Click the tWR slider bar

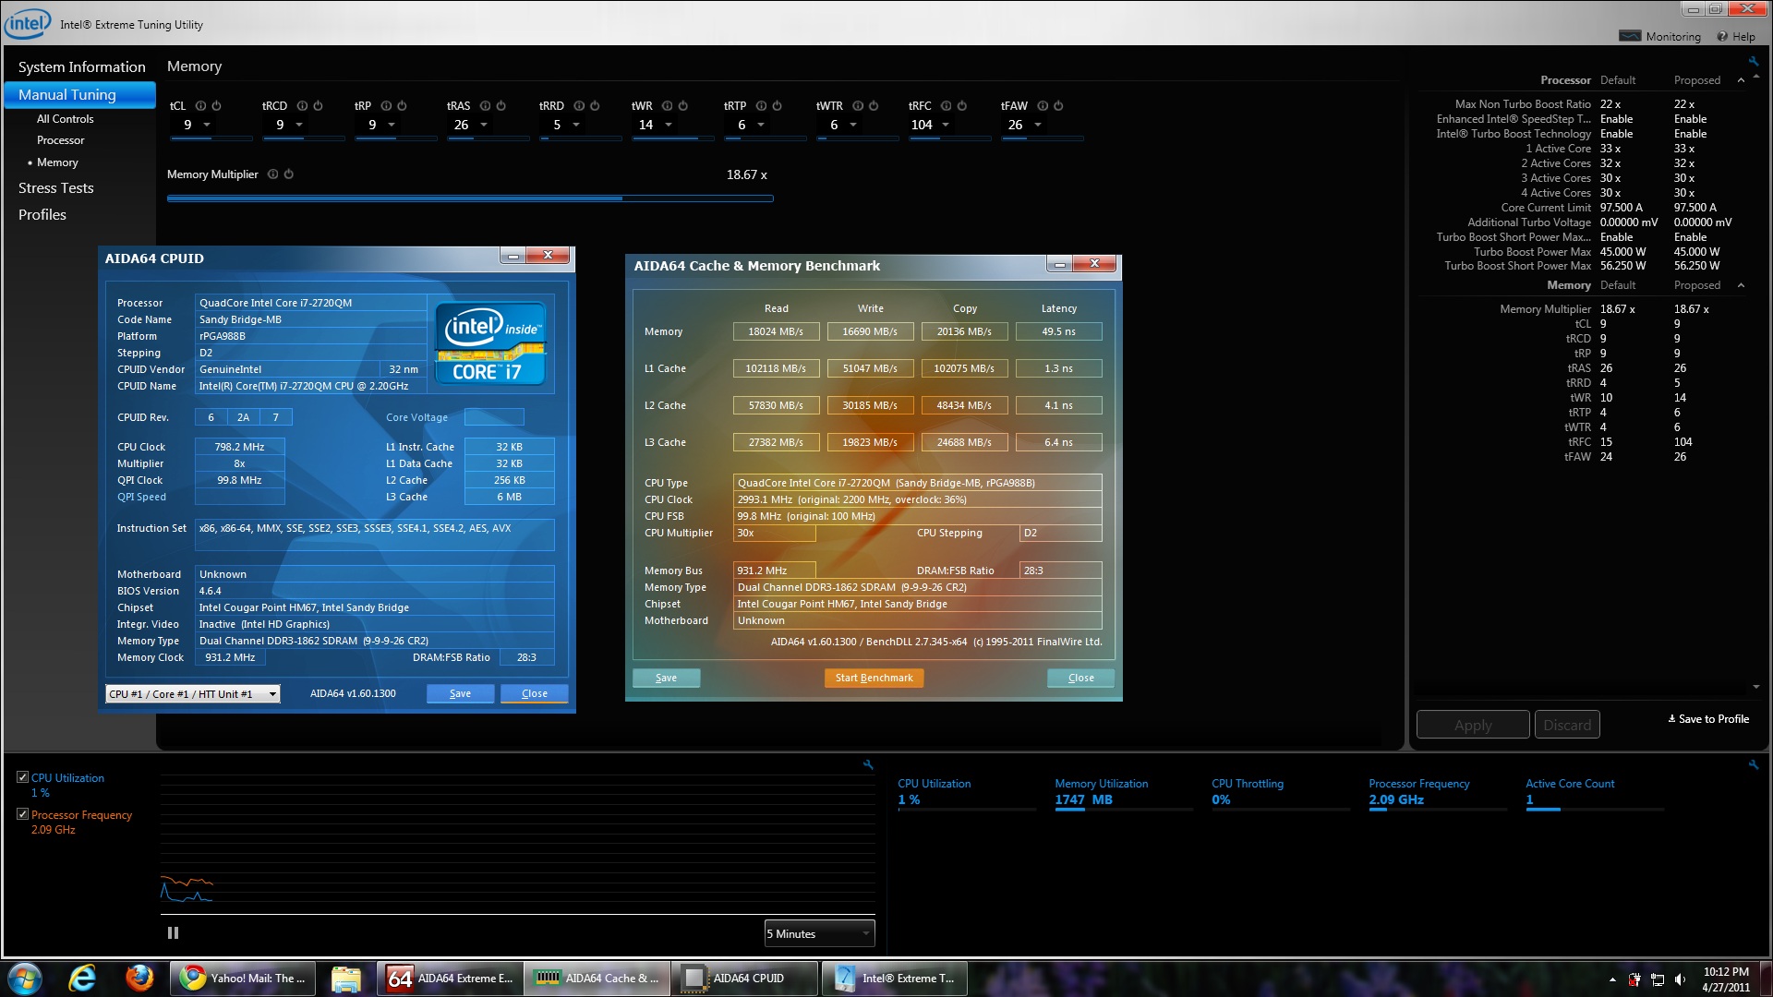point(673,139)
